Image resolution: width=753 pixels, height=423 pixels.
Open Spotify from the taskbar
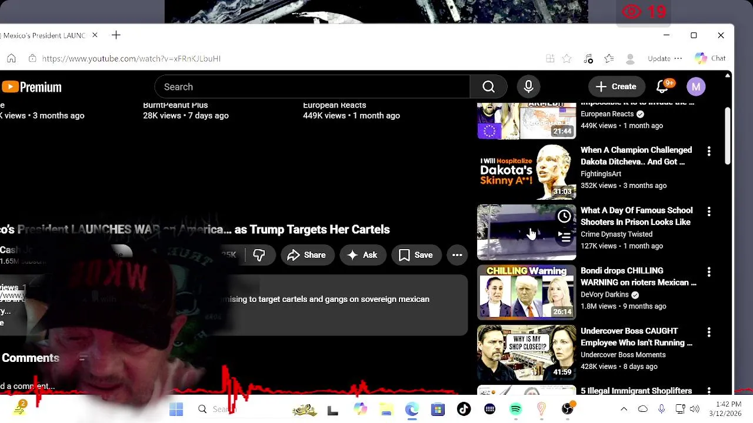pos(515,409)
